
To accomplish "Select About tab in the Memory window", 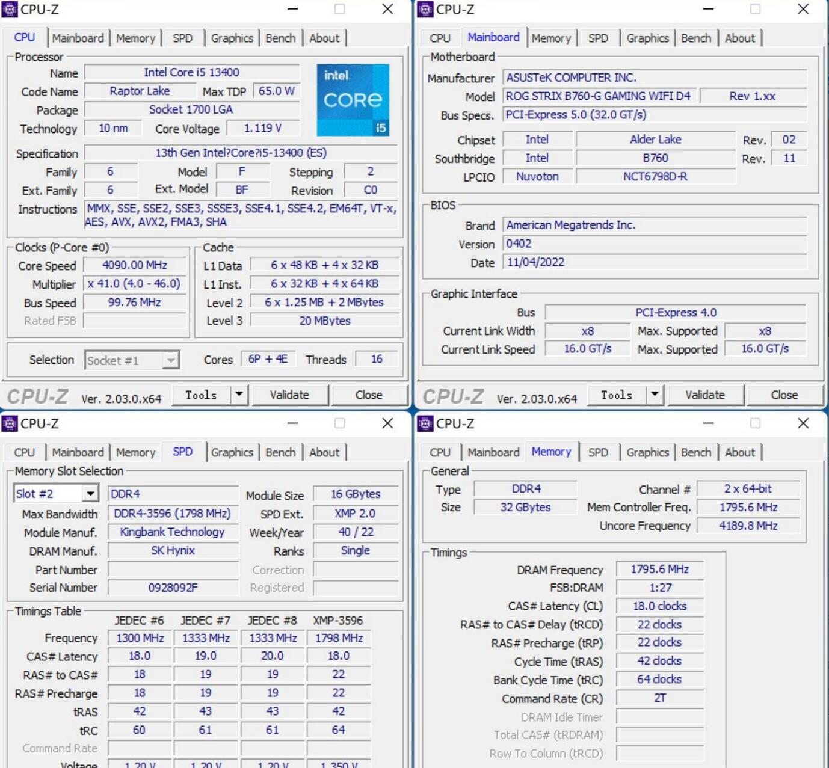I will coord(739,452).
